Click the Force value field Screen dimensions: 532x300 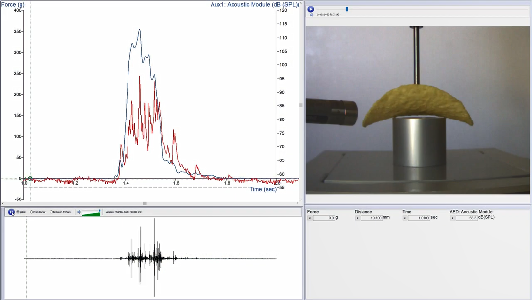click(323, 218)
